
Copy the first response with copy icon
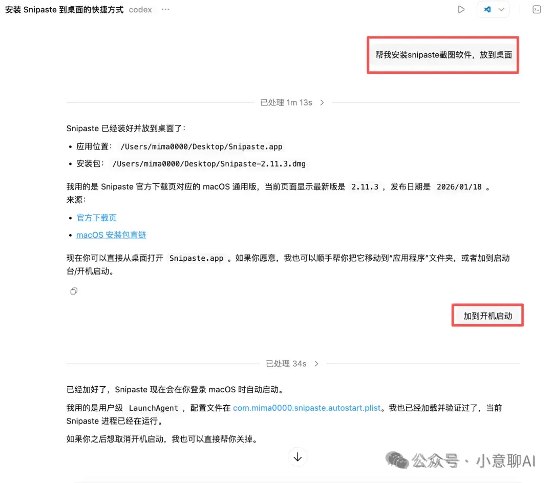[x=74, y=291]
